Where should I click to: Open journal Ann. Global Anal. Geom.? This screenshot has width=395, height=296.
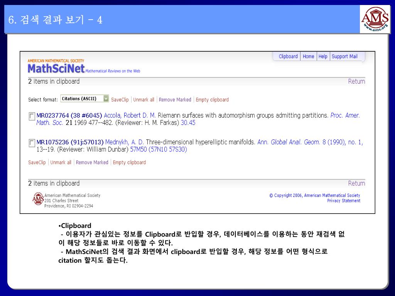(x=289, y=142)
